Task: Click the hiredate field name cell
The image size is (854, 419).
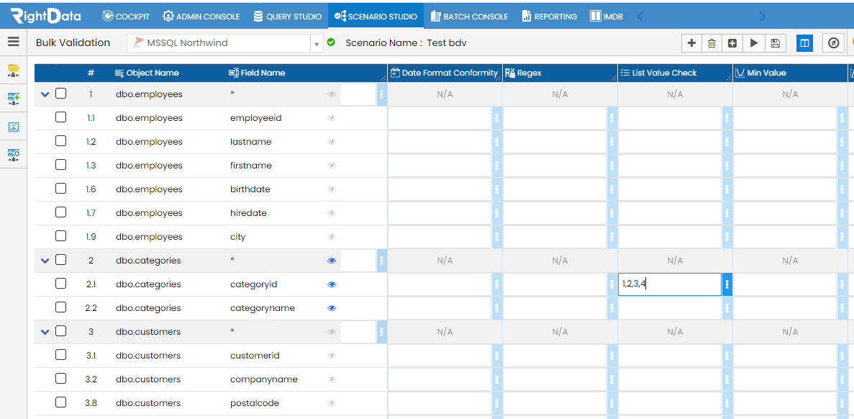Action: point(248,213)
